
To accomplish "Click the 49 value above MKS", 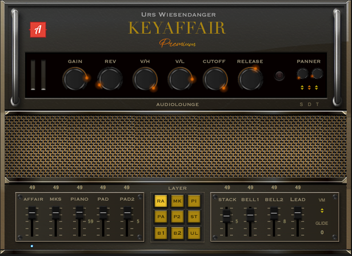I will point(56,188).
